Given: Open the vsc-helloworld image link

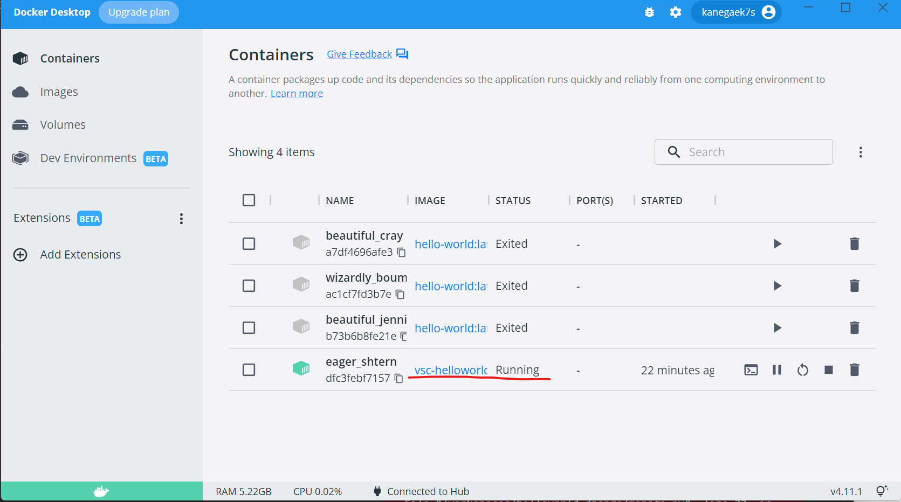Looking at the screenshot, I should tap(451, 370).
